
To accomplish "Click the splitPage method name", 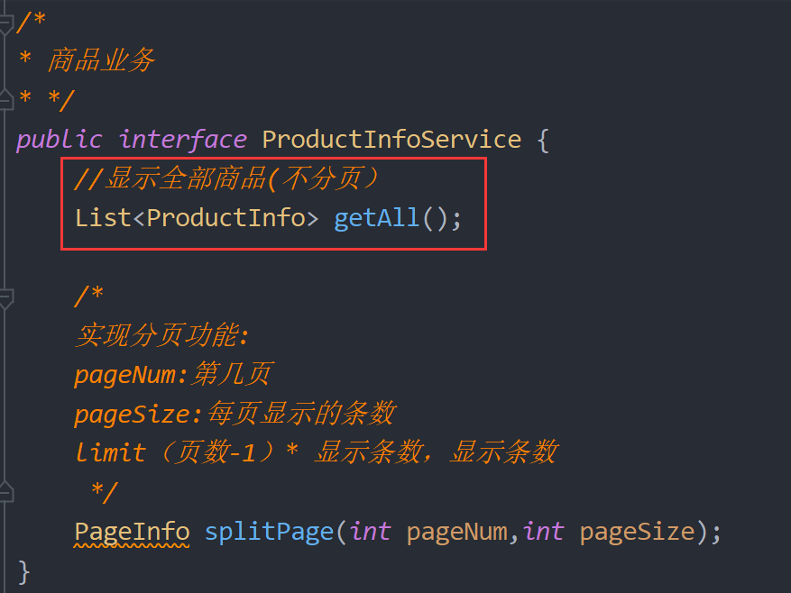I will click(x=269, y=532).
